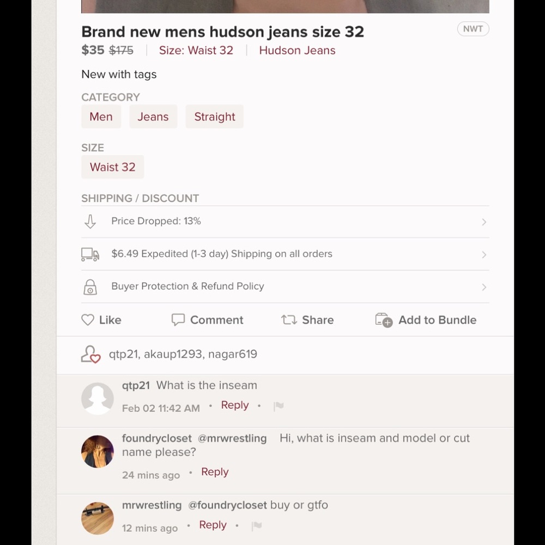The height and width of the screenshot is (545, 545).
Task: Click the Buyer Protection lock icon
Action: [90, 287]
